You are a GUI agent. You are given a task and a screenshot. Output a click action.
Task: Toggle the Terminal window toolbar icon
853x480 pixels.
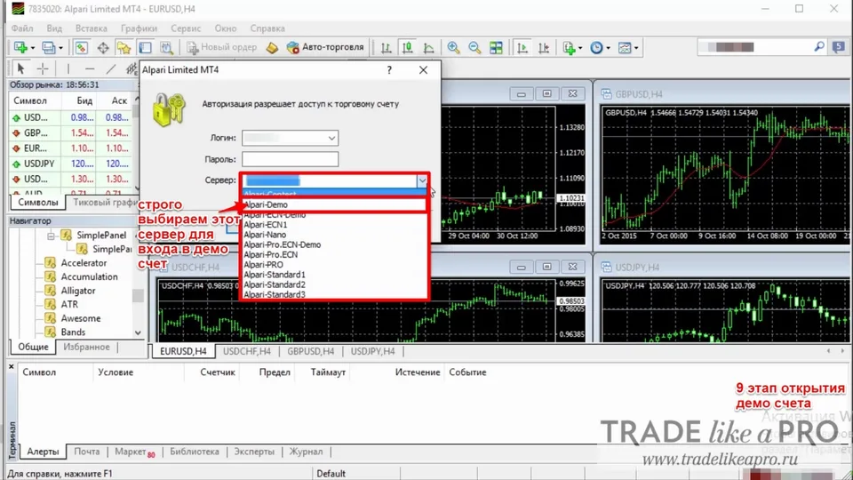tap(145, 47)
